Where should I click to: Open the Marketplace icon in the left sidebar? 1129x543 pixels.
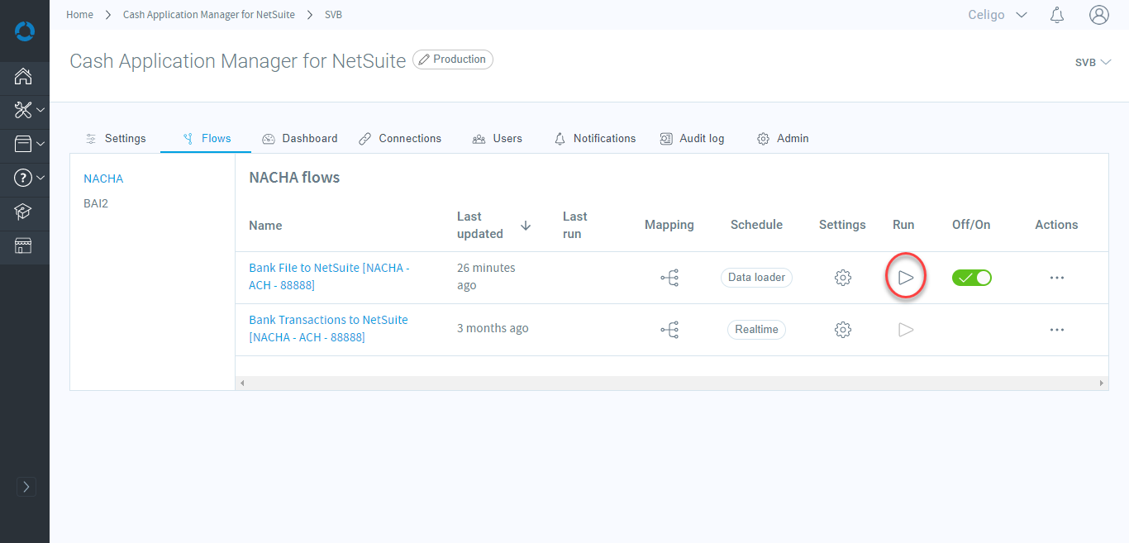[x=24, y=245]
